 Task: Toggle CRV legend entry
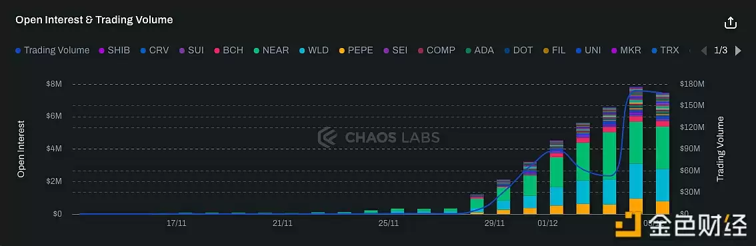[x=154, y=50]
